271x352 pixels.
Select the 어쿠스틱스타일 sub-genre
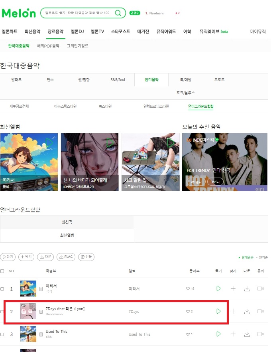point(65,106)
